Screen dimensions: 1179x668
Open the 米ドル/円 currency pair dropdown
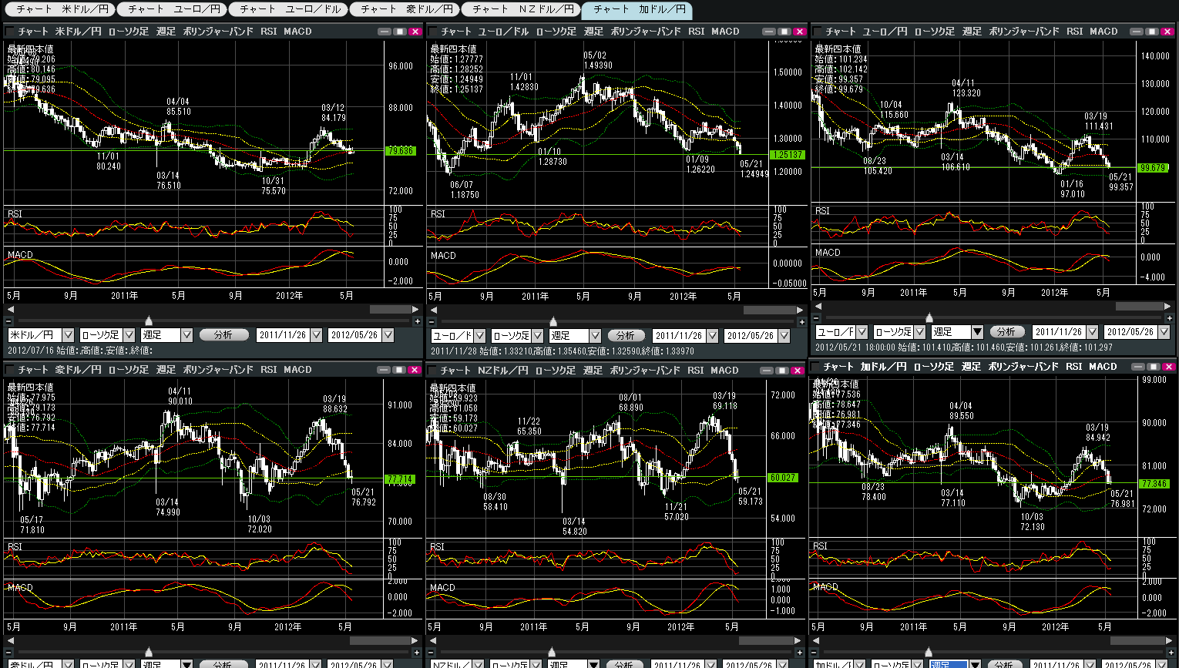(x=68, y=335)
